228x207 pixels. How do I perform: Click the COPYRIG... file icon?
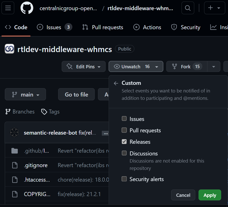(x=15, y=194)
